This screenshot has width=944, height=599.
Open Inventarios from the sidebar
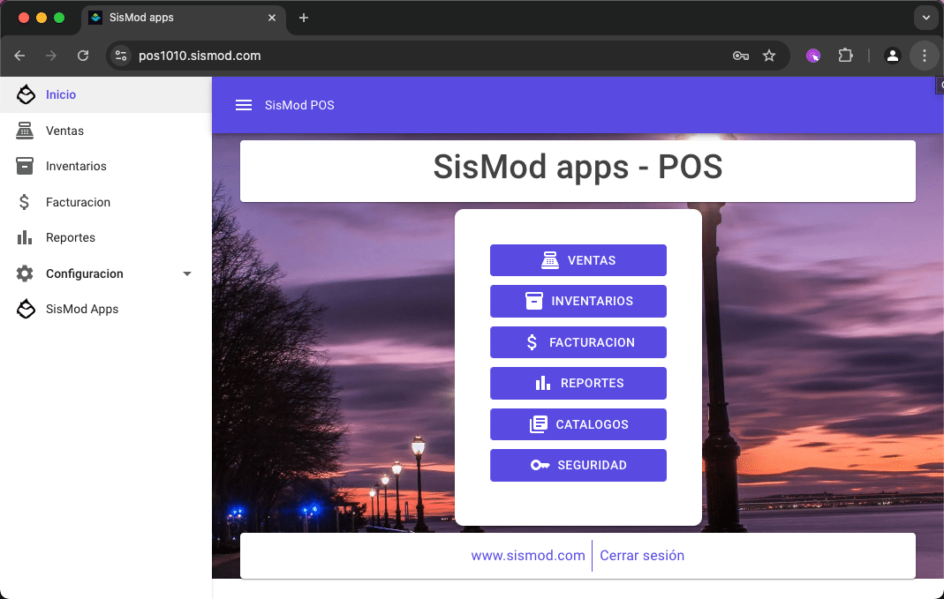105,166
